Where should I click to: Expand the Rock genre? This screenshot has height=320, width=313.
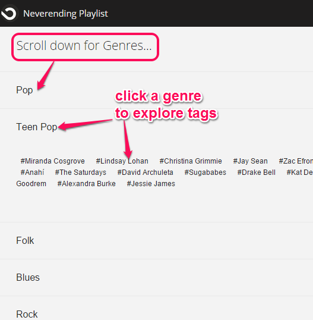tap(27, 314)
